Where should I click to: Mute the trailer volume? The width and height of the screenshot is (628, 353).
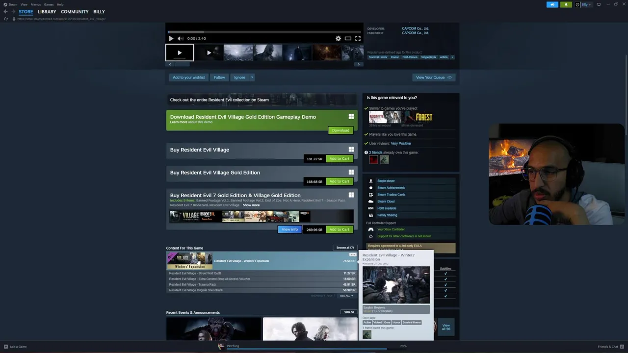tap(180, 38)
